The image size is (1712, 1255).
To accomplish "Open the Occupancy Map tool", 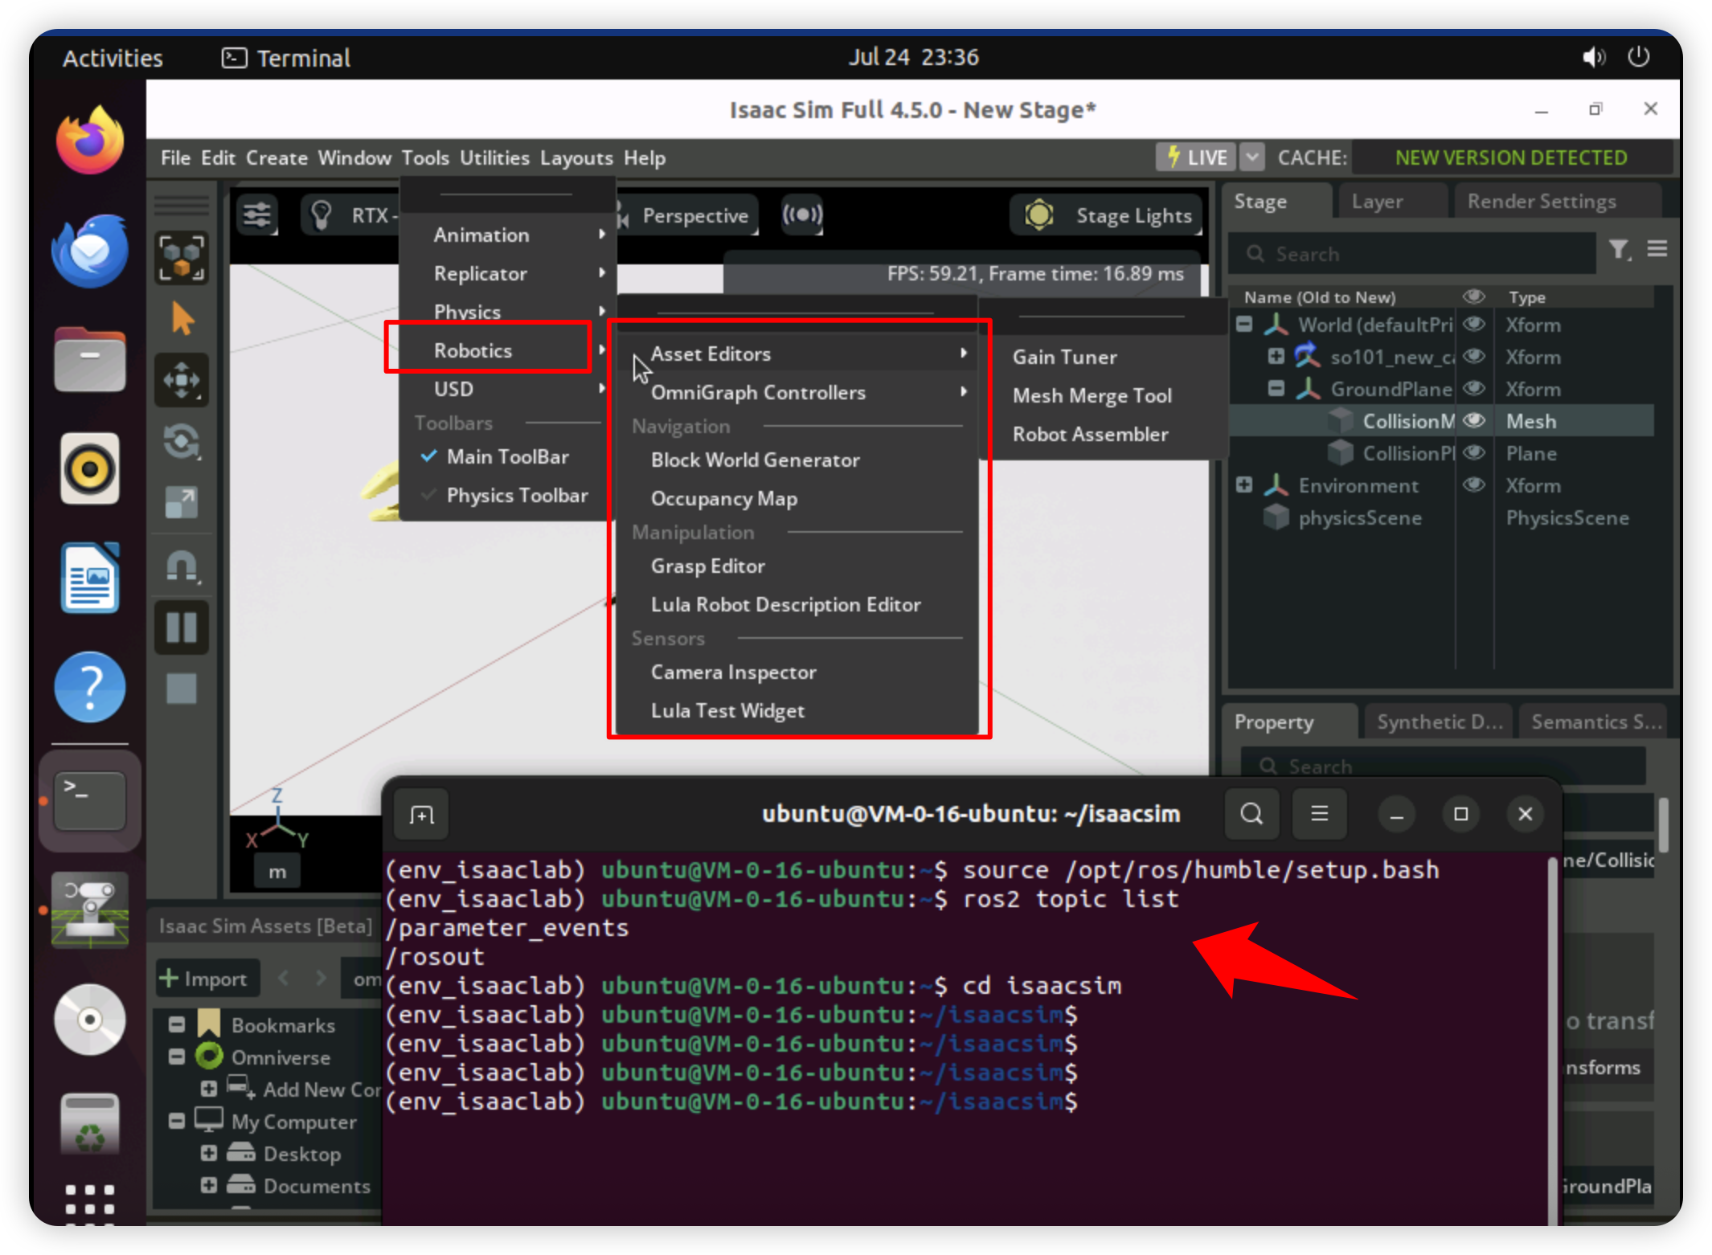I will click(723, 498).
